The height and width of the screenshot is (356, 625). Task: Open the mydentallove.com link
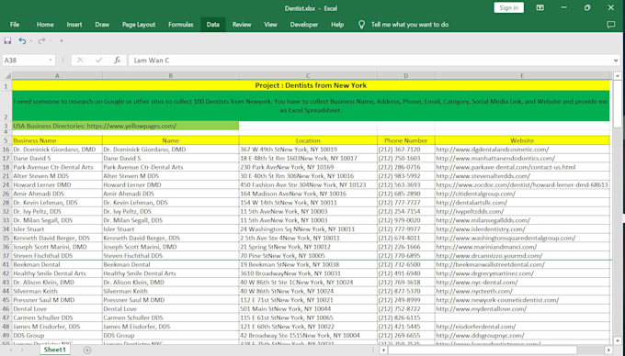pos(481,308)
